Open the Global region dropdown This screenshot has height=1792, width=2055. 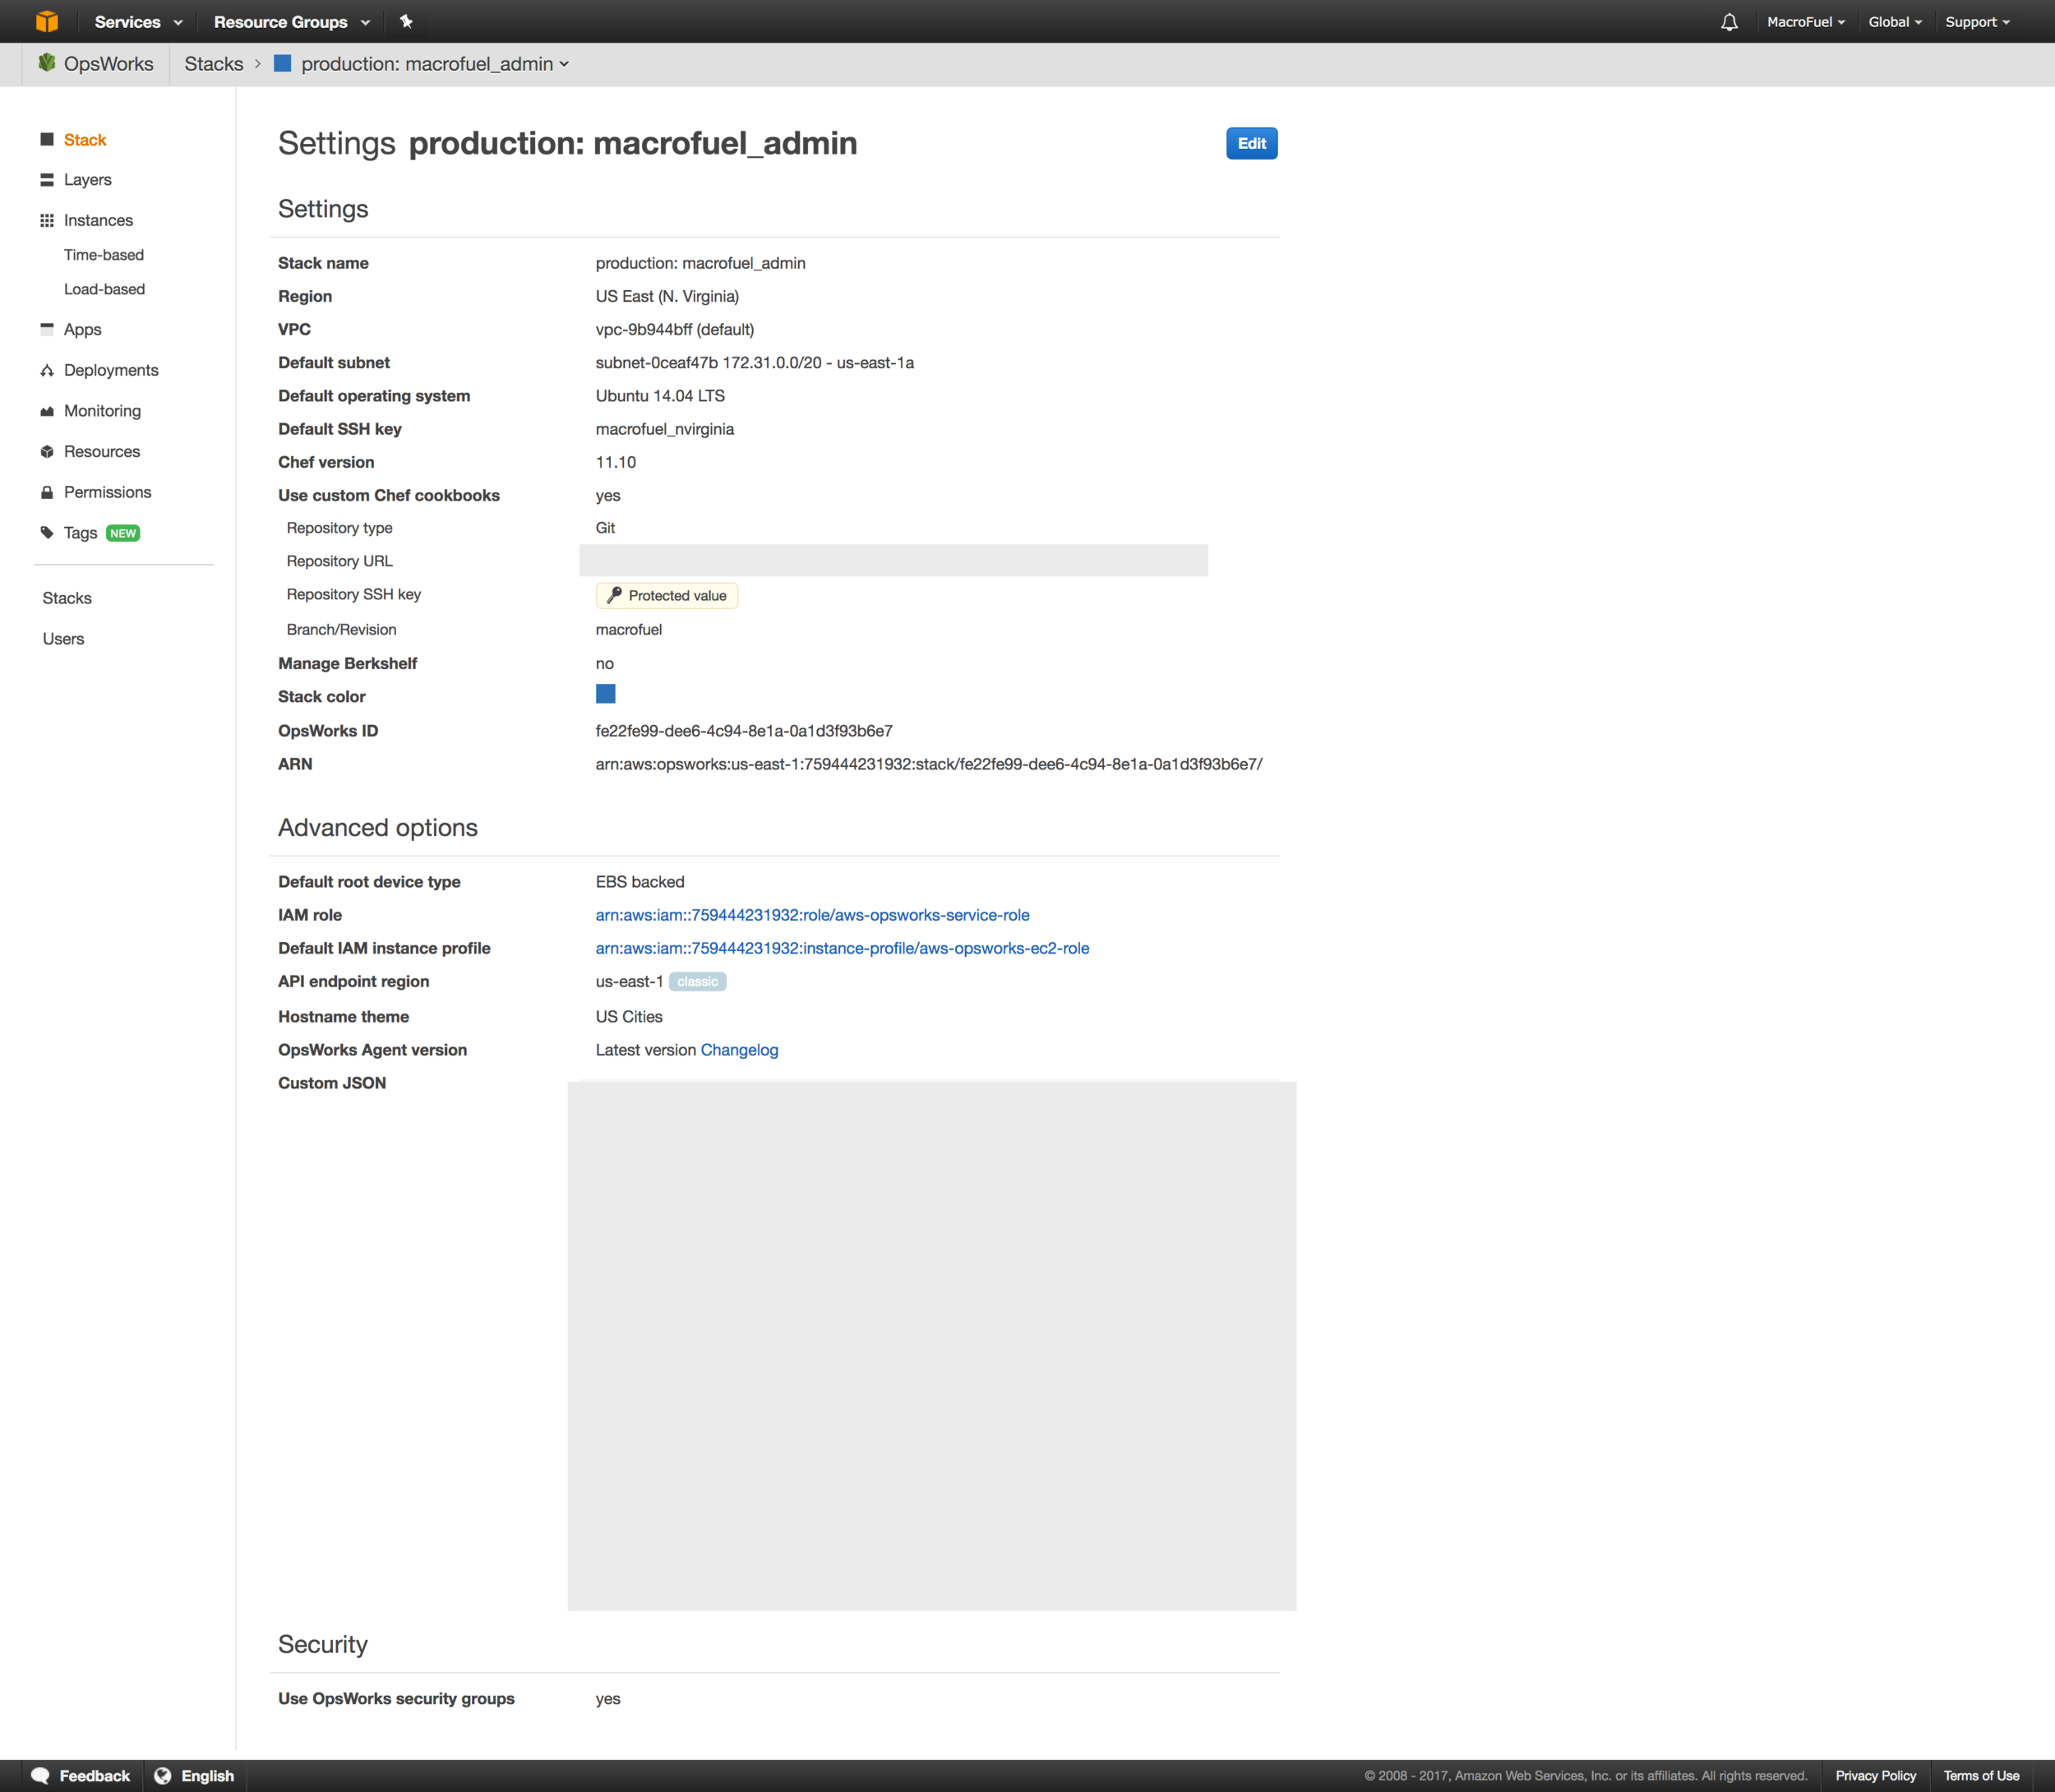coord(1895,22)
